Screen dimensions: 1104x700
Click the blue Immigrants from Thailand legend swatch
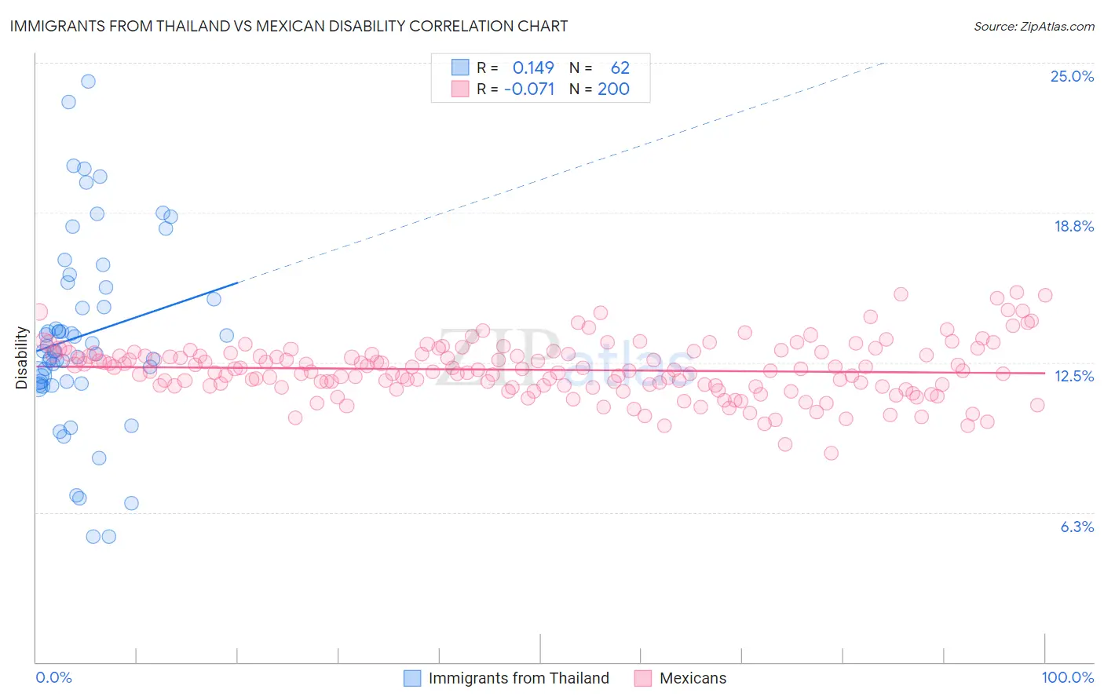coord(412,678)
